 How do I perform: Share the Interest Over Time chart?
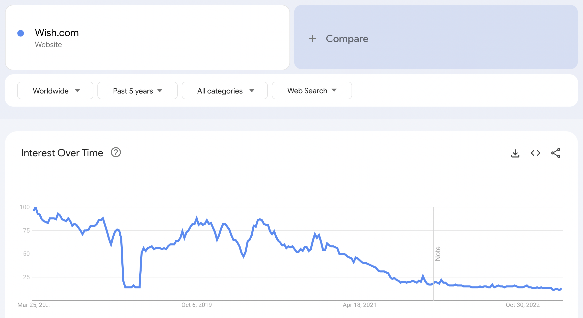[x=555, y=153]
